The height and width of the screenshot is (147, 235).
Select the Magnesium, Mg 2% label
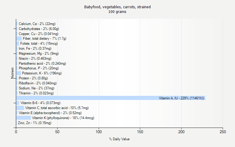point(39,54)
